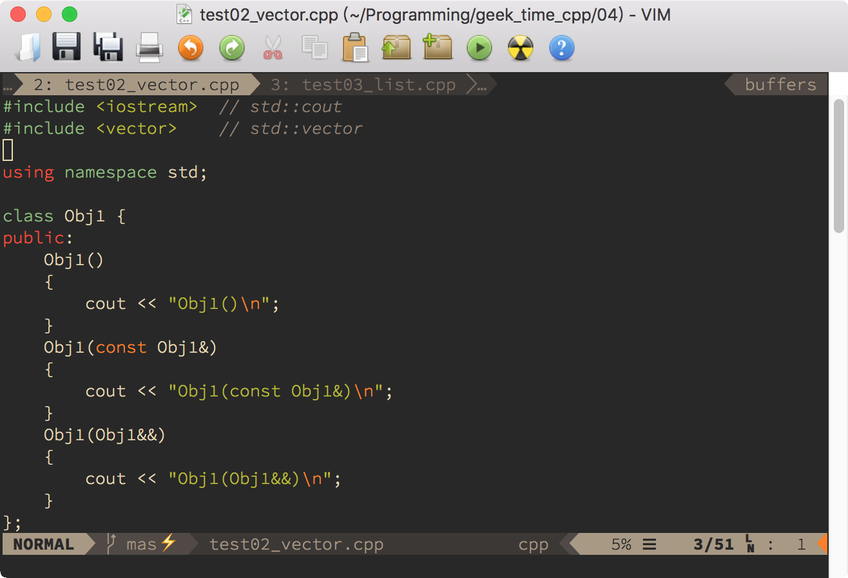
Task: Undo the last edit with the orange arrow
Action: click(190, 48)
